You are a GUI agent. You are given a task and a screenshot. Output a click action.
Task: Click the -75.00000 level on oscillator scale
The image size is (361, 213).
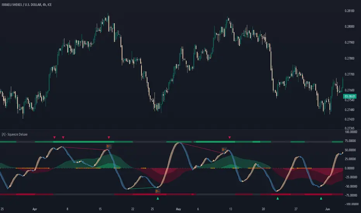350,195
